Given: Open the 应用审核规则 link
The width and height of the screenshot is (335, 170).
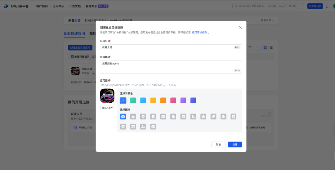Looking at the screenshot, I should point(199,33).
